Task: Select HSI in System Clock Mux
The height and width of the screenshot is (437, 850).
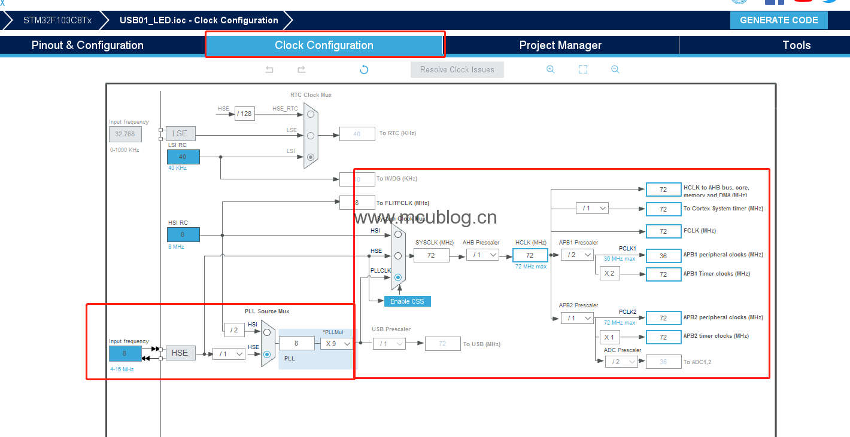Action: tap(398, 234)
